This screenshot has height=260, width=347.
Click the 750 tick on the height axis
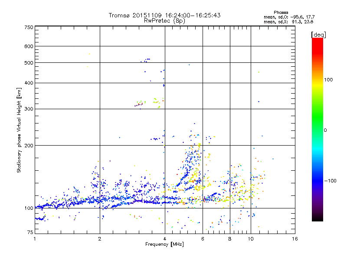[29, 27]
